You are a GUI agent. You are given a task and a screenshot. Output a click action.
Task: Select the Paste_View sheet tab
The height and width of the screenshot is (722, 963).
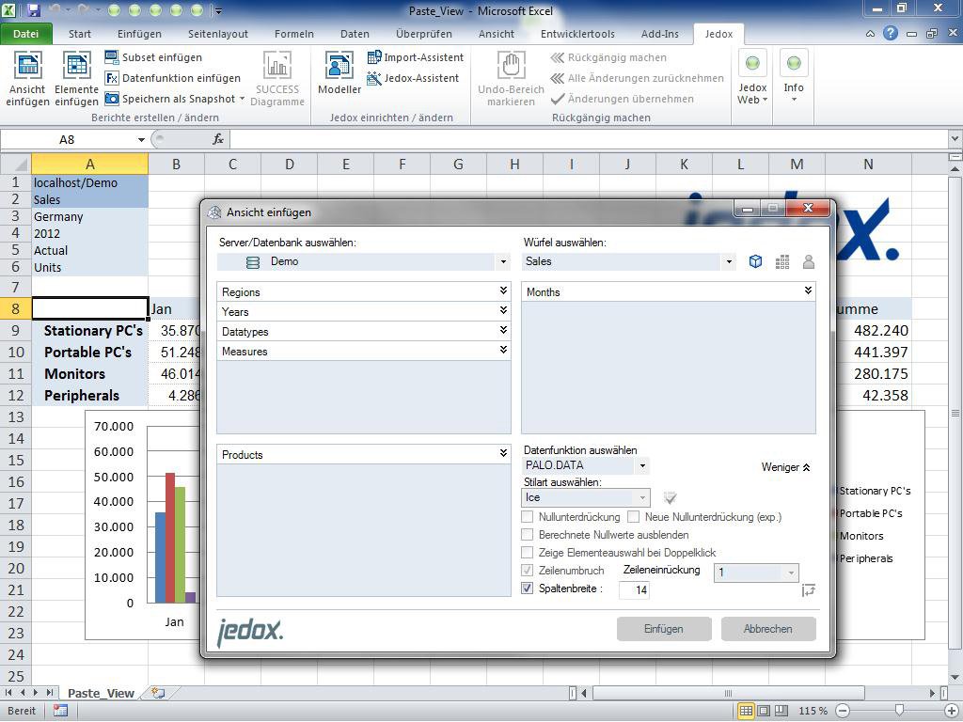pyautogui.click(x=101, y=693)
